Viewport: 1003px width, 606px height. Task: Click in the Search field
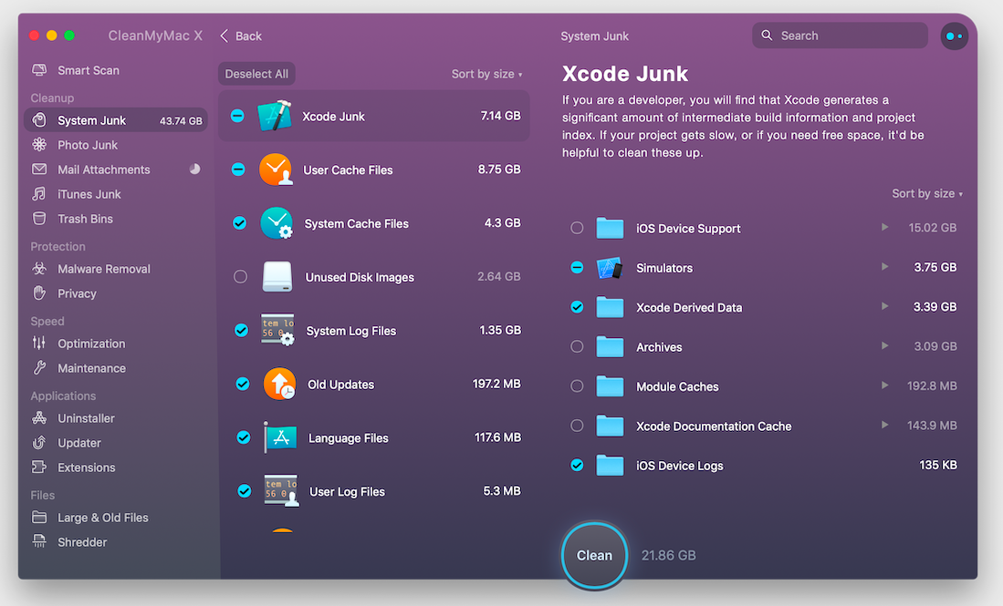click(x=840, y=36)
